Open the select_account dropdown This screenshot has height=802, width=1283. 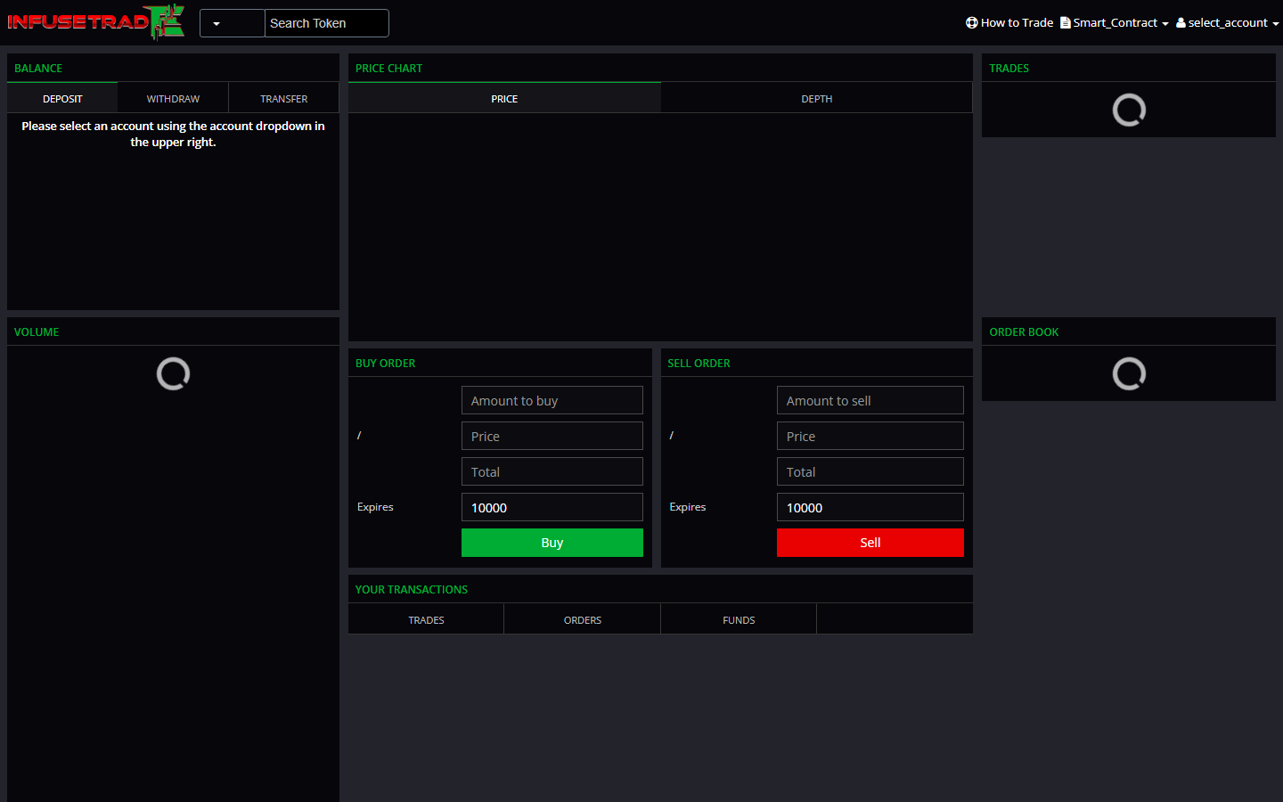[x=1228, y=22]
